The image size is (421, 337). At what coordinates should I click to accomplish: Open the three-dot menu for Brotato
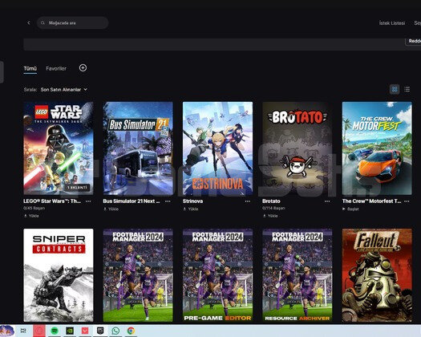pos(327,201)
